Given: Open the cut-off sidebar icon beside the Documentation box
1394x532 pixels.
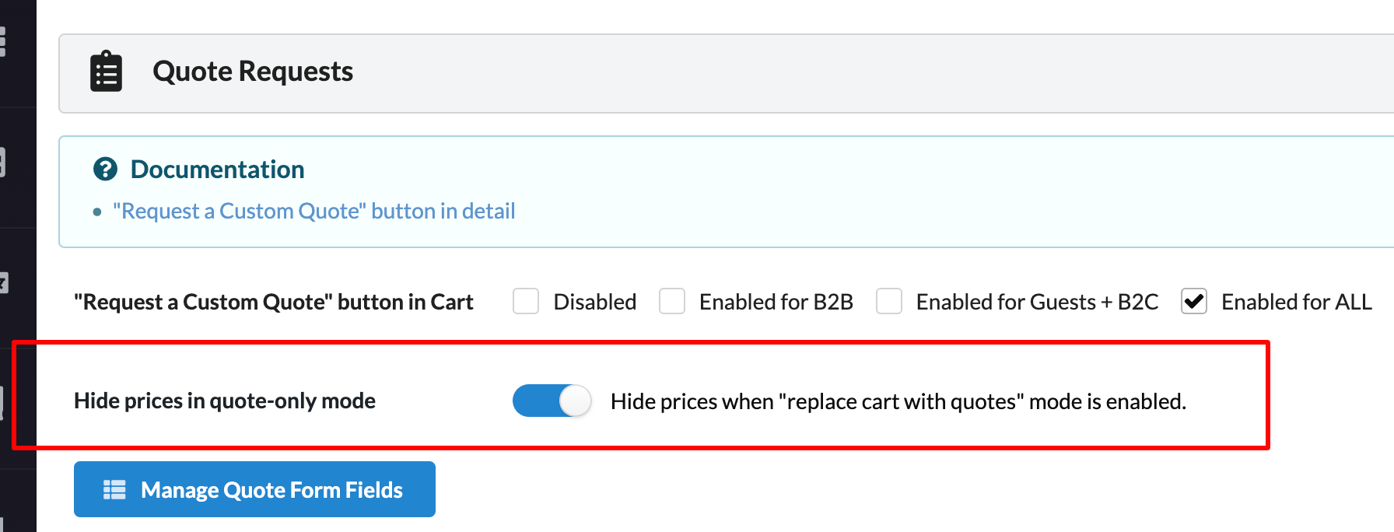Looking at the screenshot, I should (3, 163).
